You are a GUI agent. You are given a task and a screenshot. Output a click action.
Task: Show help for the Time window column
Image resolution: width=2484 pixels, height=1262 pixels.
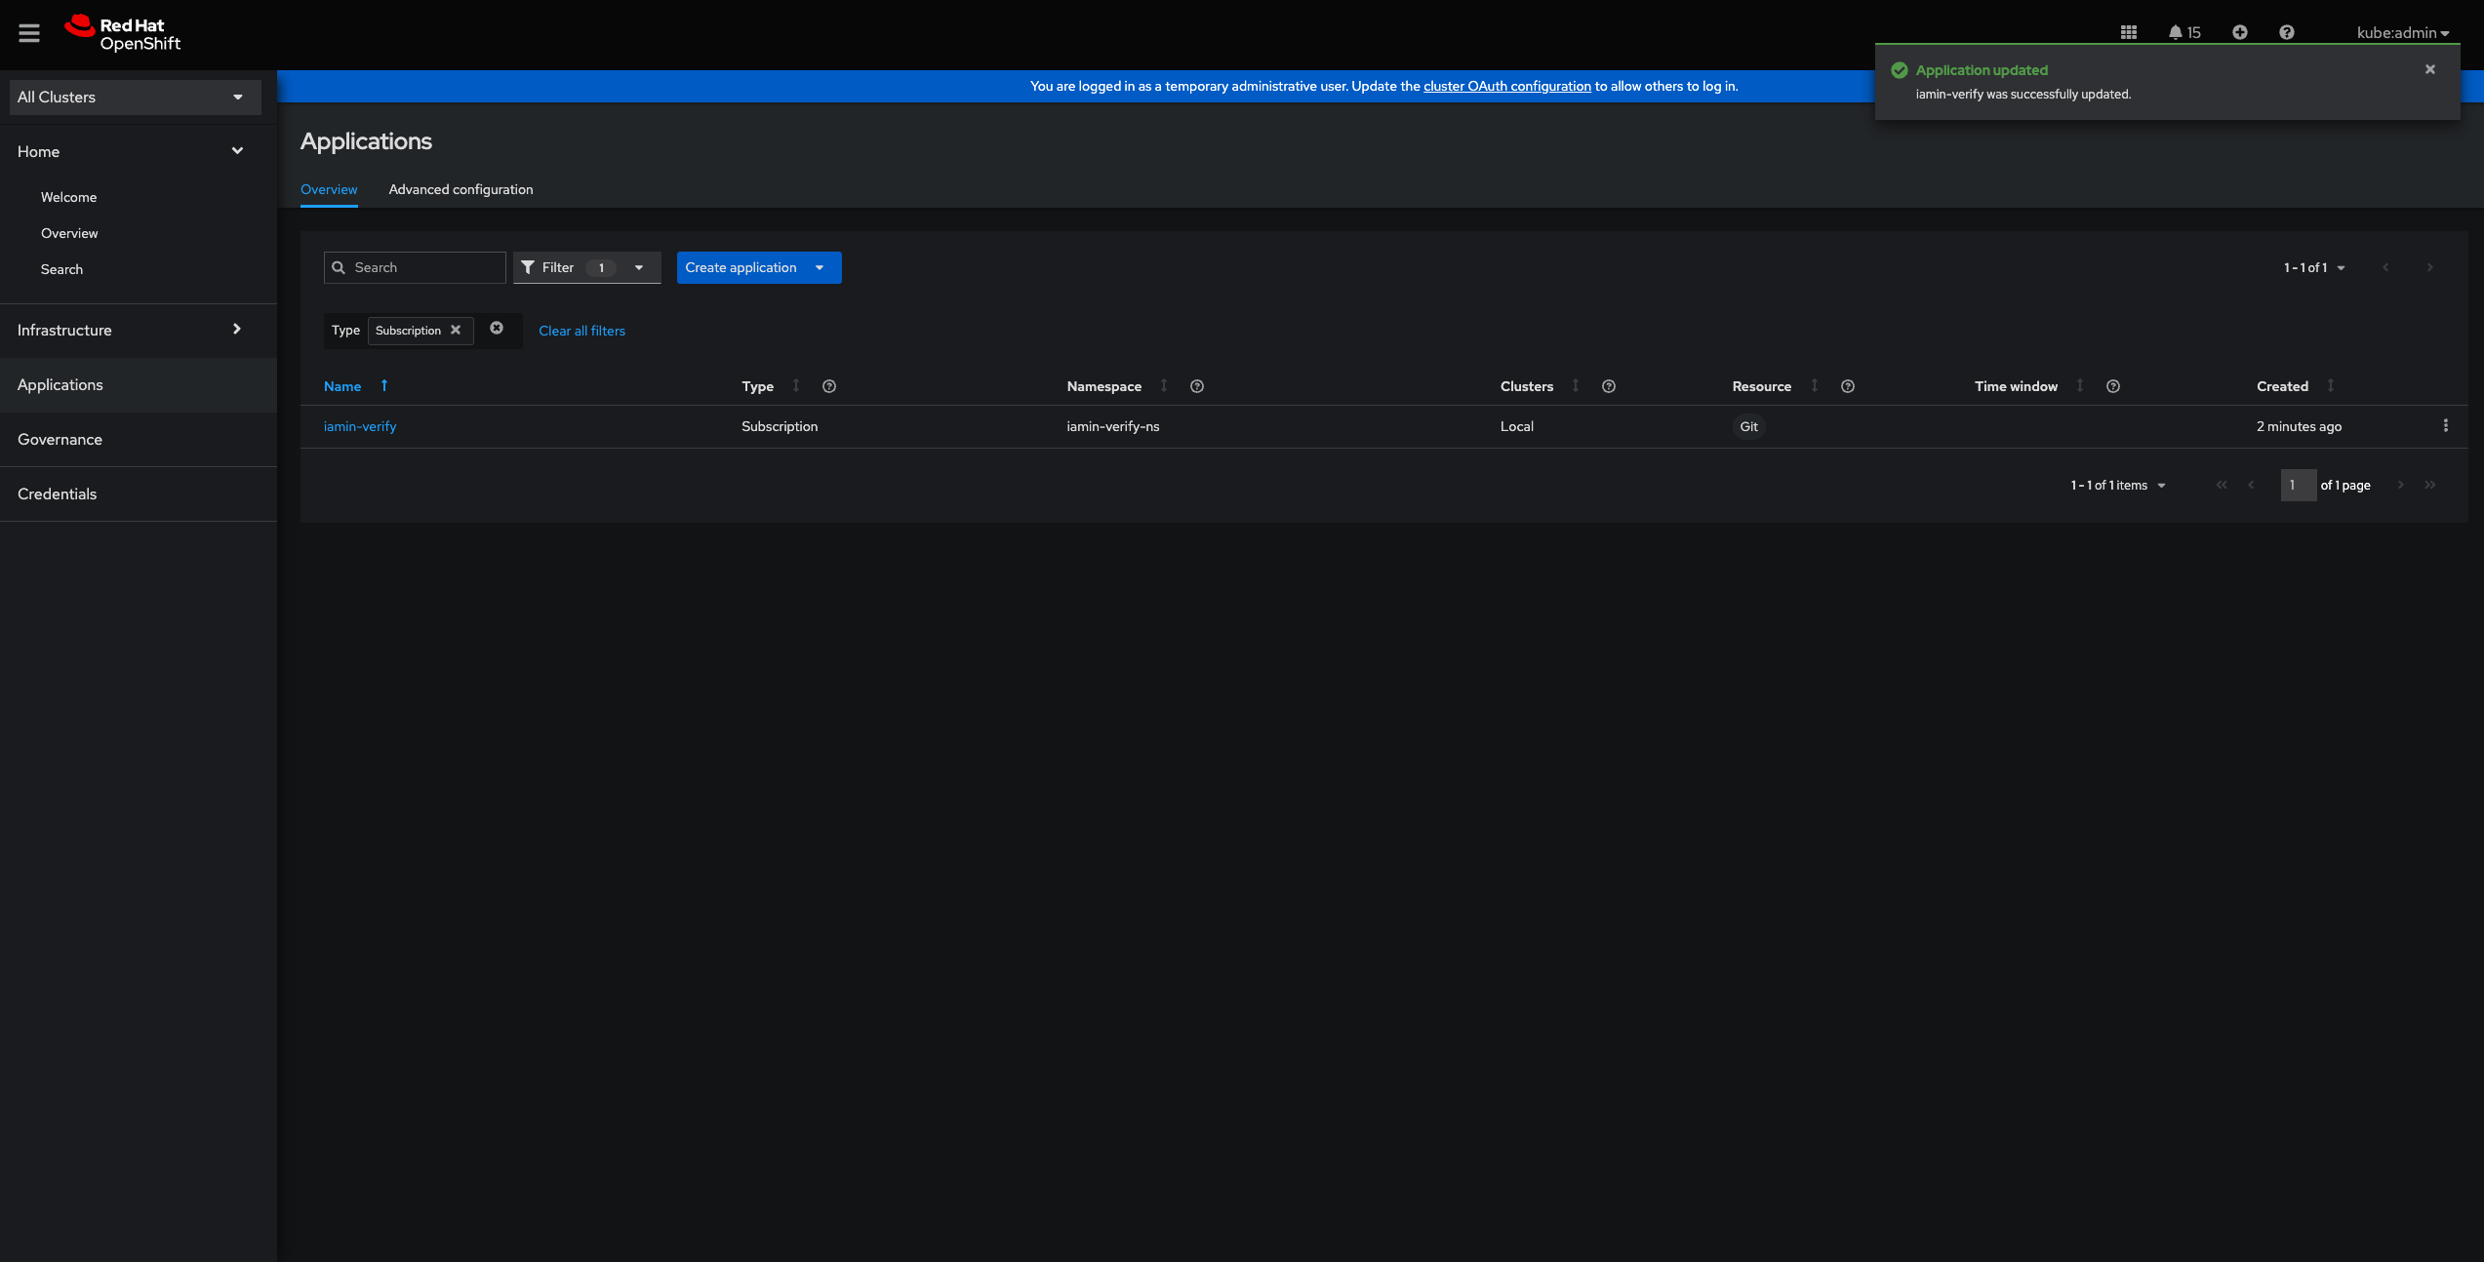pyautogui.click(x=2112, y=387)
